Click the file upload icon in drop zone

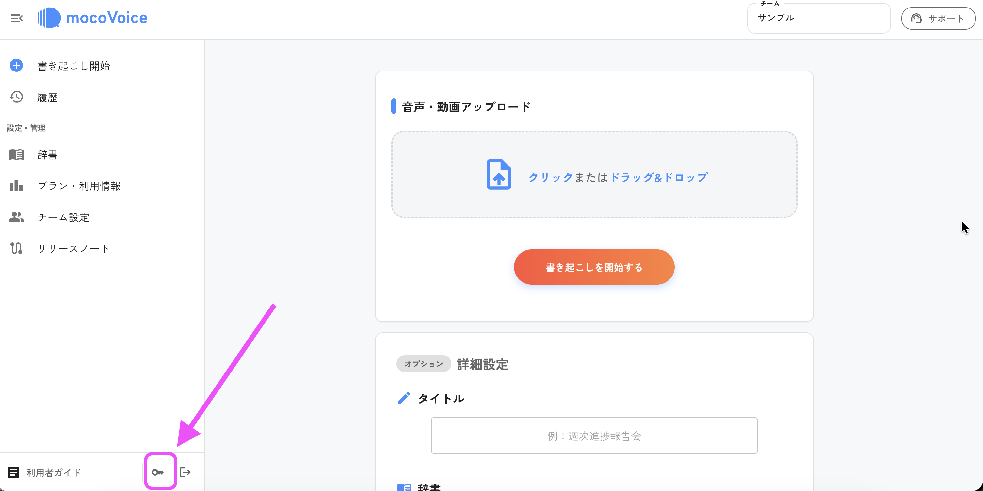pos(499,174)
